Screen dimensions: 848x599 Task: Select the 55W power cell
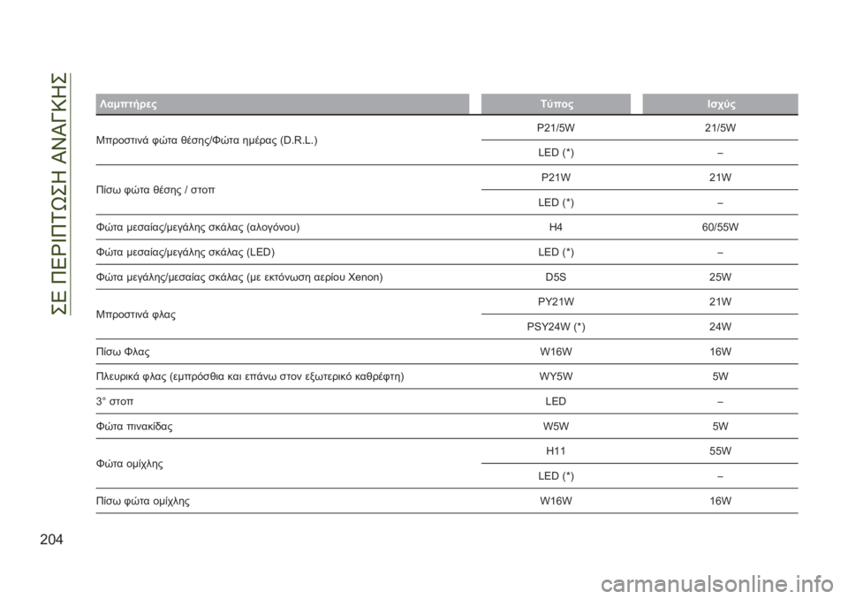(721, 451)
